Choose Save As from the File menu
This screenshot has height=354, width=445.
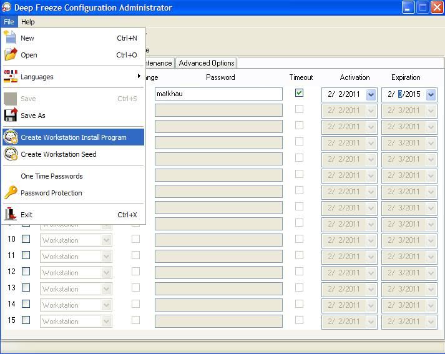tap(73, 116)
